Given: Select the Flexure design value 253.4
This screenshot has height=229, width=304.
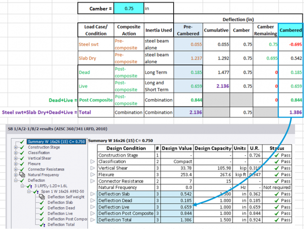Looking at the screenshot, I should tap(177, 174).
